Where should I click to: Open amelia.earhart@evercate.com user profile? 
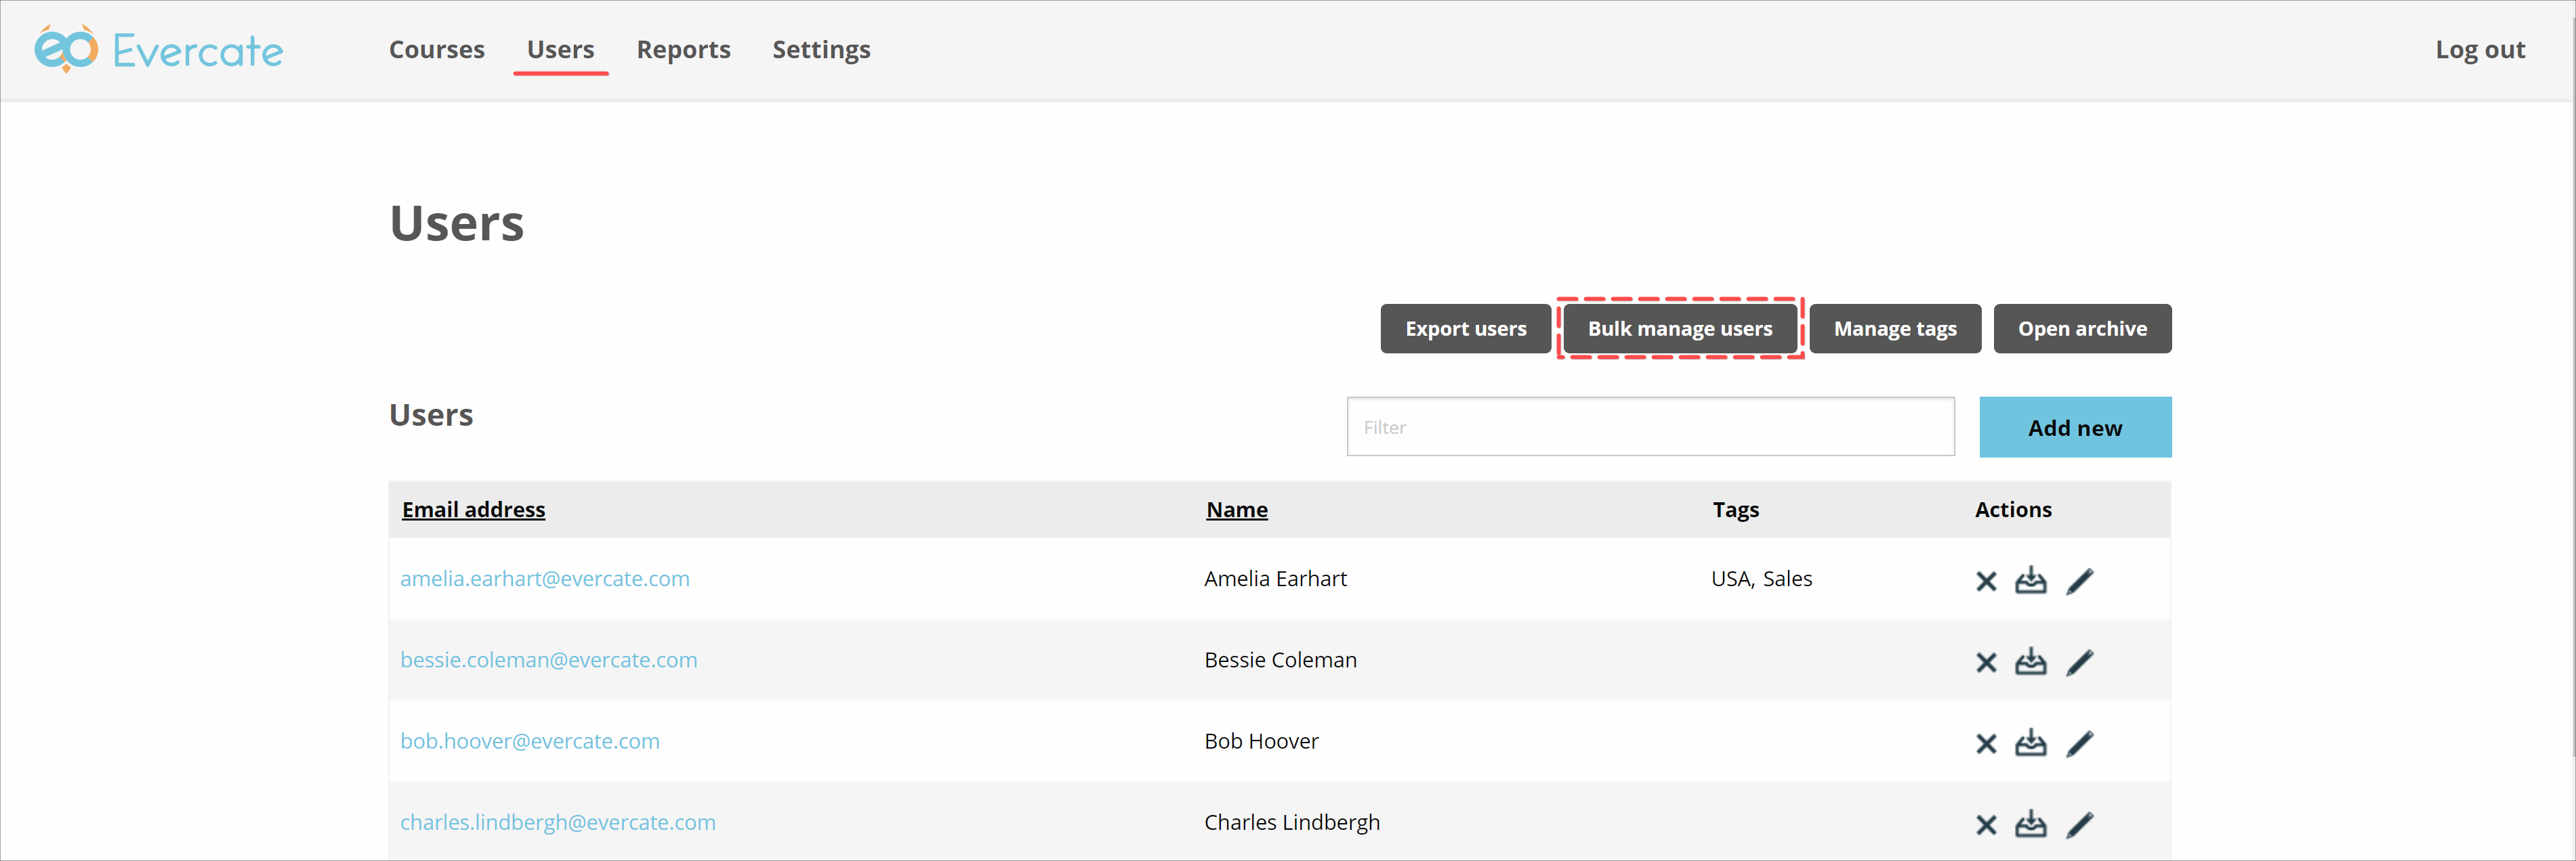[x=545, y=578]
